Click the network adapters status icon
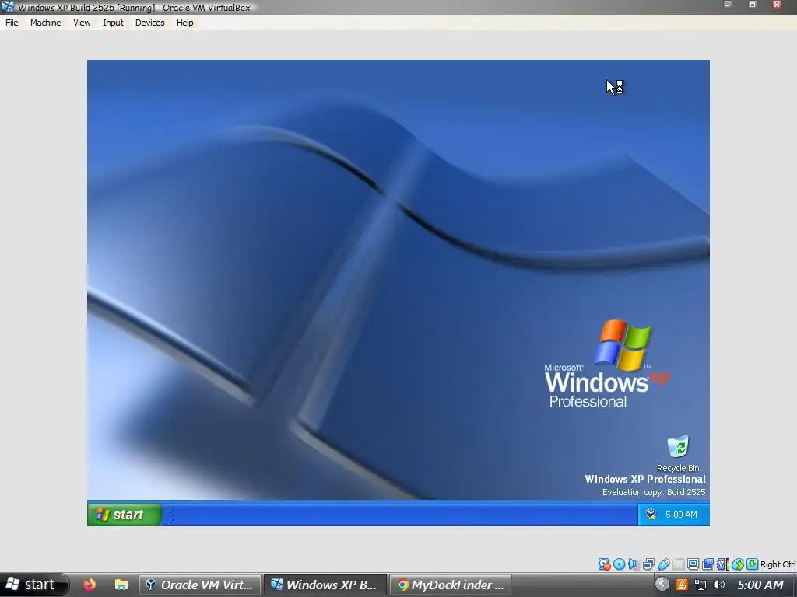797x597 pixels. (x=648, y=564)
